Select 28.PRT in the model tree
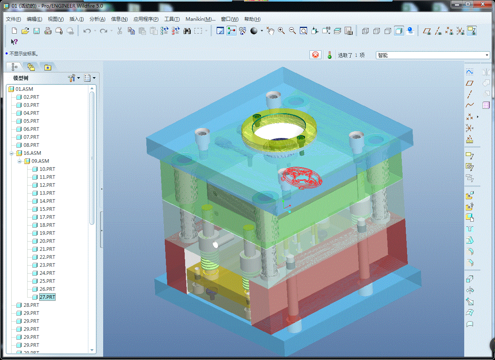 coord(31,305)
